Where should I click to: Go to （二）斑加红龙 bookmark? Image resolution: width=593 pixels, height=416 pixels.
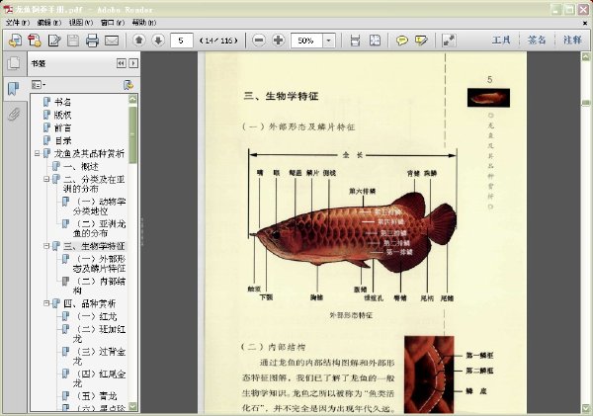click(x=99, y=334)
